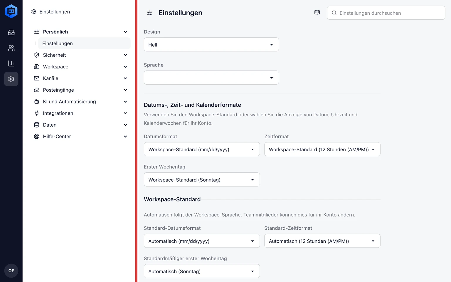Click the envelope icon for Kanäle
This screenshot has height=282, width=451.
point(37,78)
